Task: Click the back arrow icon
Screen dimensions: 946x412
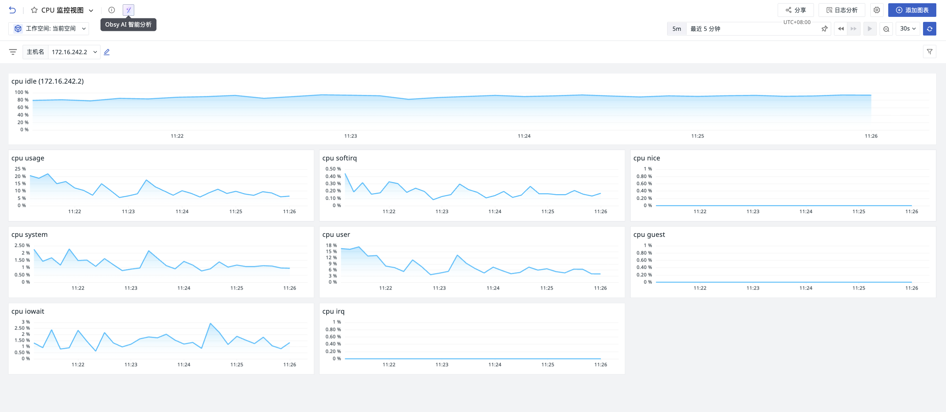Action: click(13, 10)
